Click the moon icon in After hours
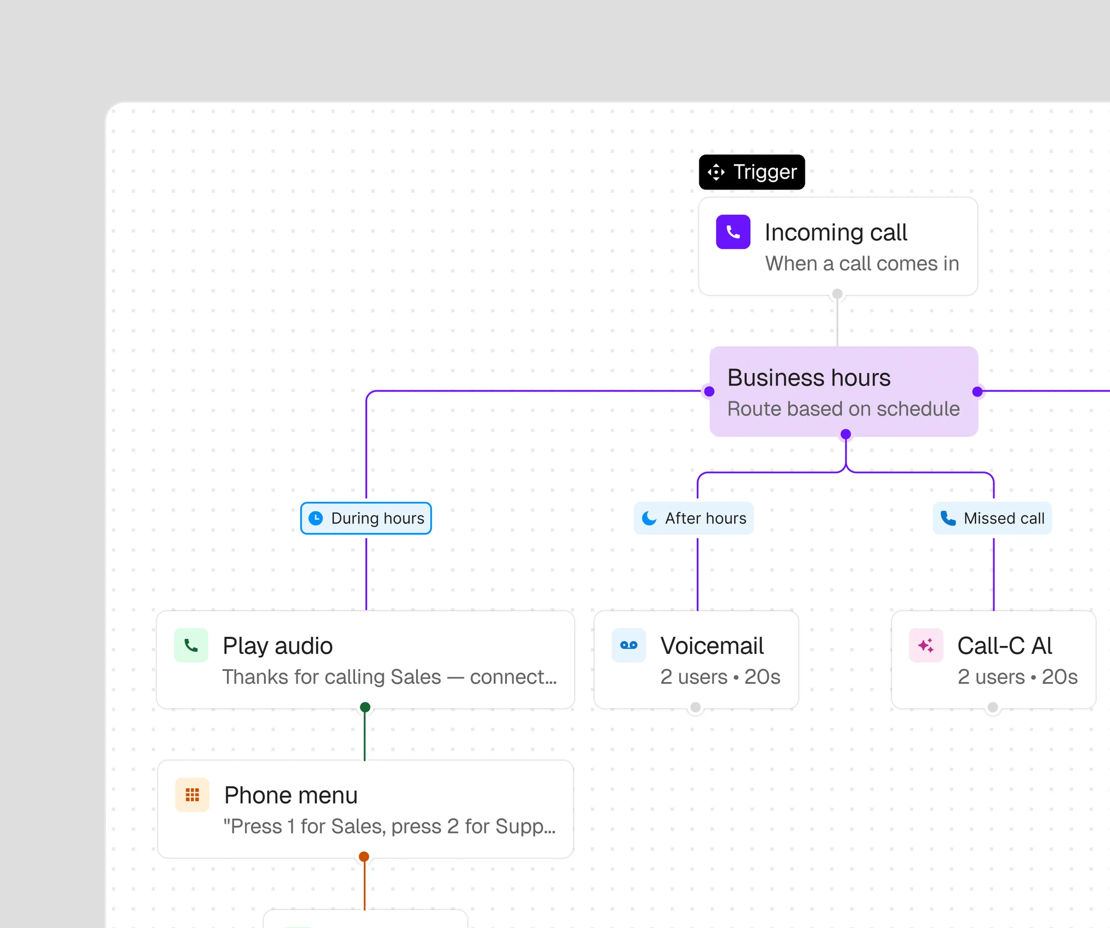1110x928 pixels. click(x=649, y=518)
